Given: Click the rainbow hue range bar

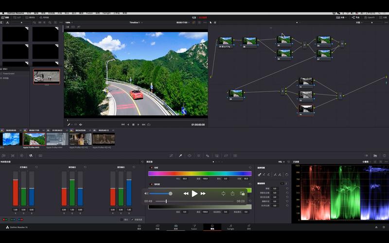Looking at the screenshot, I should point(200,174).
